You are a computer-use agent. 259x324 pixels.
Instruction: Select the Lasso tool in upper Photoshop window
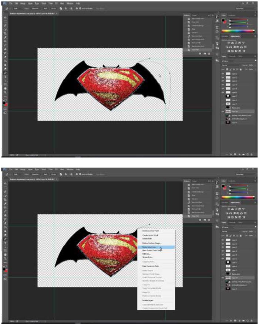pos(5,25)
